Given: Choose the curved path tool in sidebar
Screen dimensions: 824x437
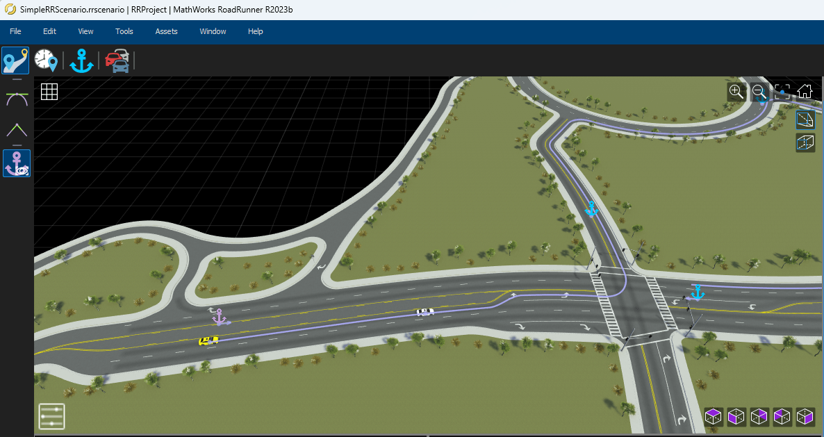Looking at the screenshot, I should pos(17,98).
